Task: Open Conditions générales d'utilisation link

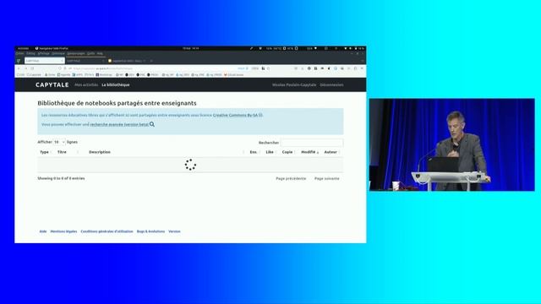Action: point(107,231)
